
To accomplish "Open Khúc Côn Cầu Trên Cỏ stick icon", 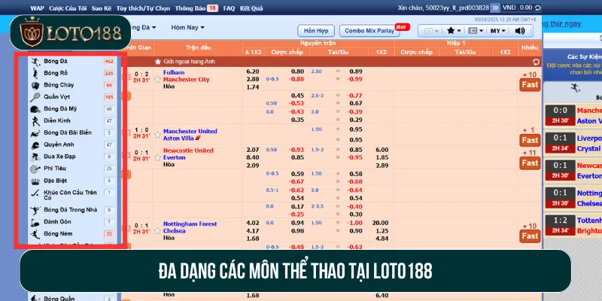I will pos(35,193).
